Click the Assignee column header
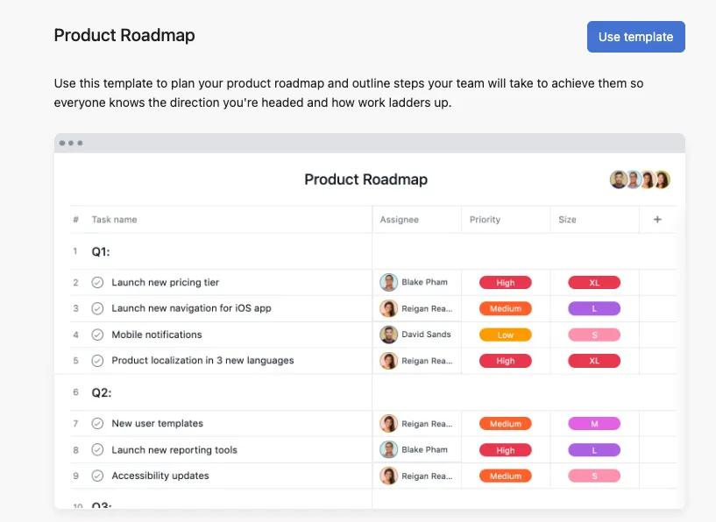Image resolution: width=716 pixels, height=522 pixels. click(x=399, y=219)
